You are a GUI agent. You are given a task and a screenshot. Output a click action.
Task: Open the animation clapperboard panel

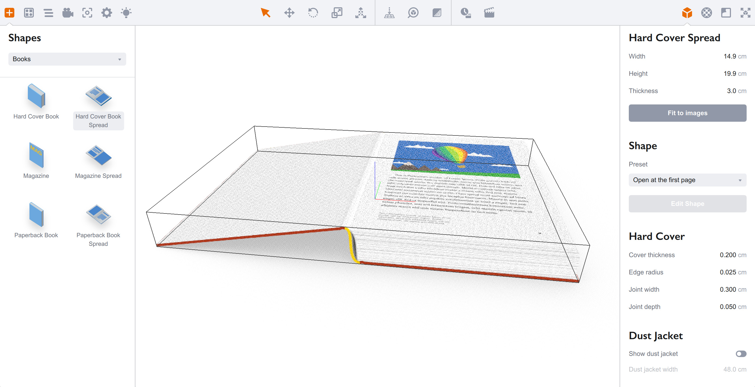click(489, 13)
